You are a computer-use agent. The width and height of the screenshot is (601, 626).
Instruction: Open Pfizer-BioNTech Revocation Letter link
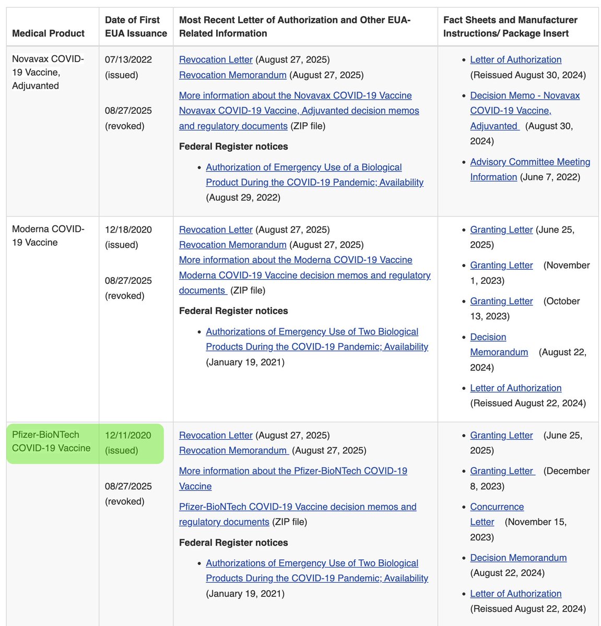click(x=216, y=435)
